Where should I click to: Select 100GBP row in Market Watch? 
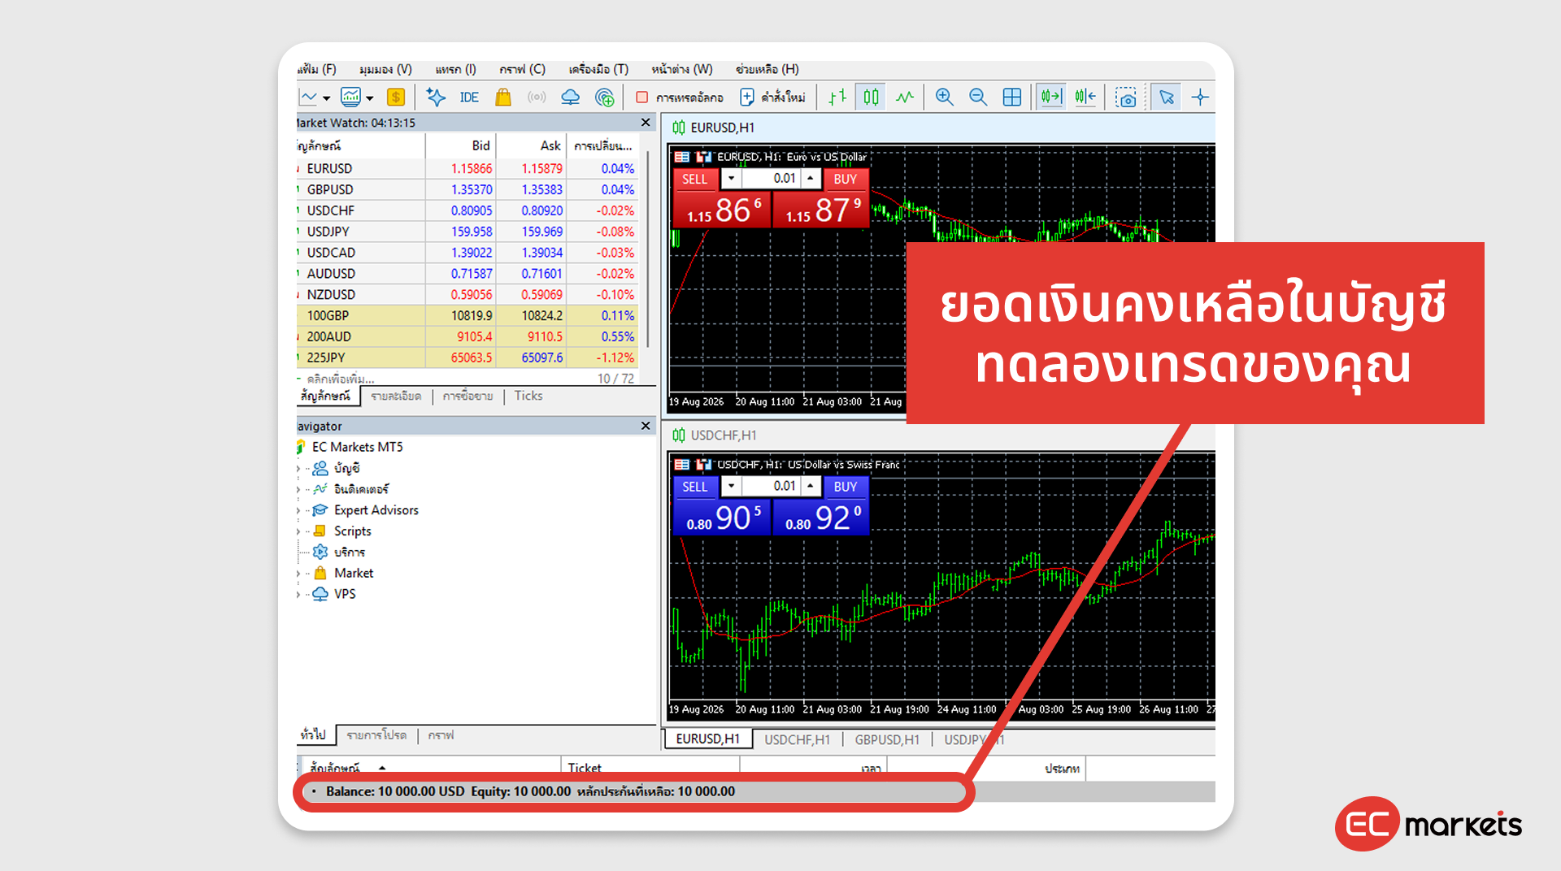click(467, 315)
